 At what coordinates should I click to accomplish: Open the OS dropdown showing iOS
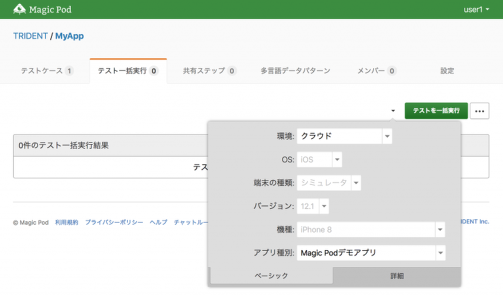tap(320, 159)
